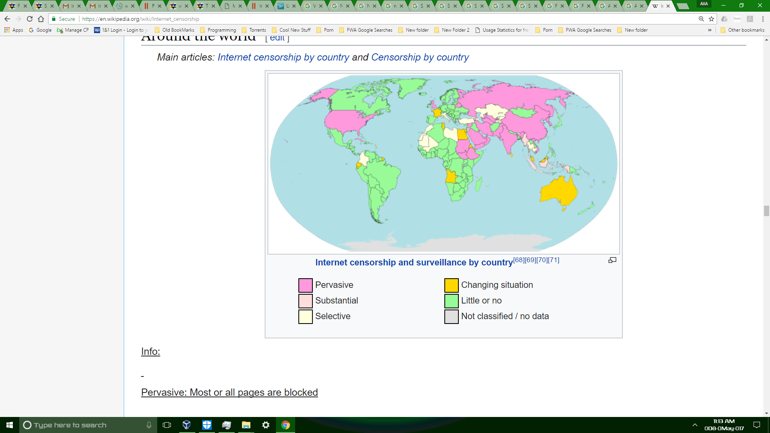Screen dimensions: 770x433
Task: Click the browser reload icon
Action: tap(30, 19)
